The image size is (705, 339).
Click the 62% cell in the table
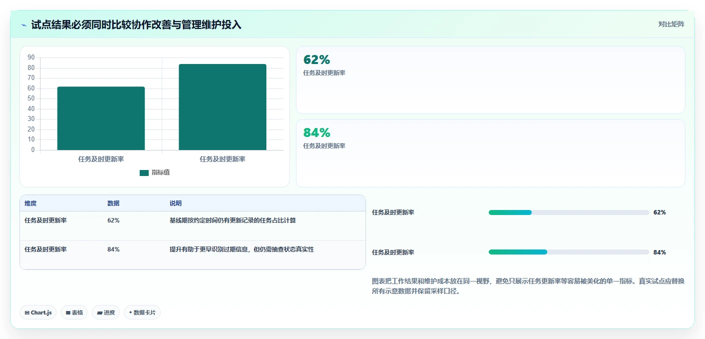click(113, 220)
